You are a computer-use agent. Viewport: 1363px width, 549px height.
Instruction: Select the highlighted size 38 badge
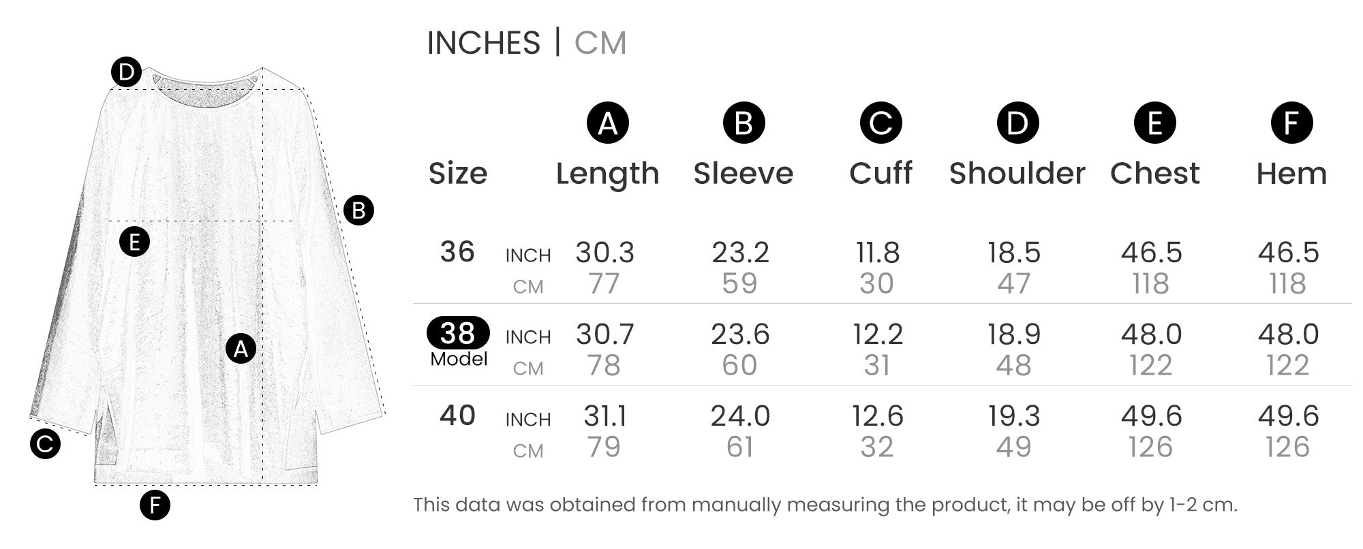pyautogui.click(x=458, y=333)
